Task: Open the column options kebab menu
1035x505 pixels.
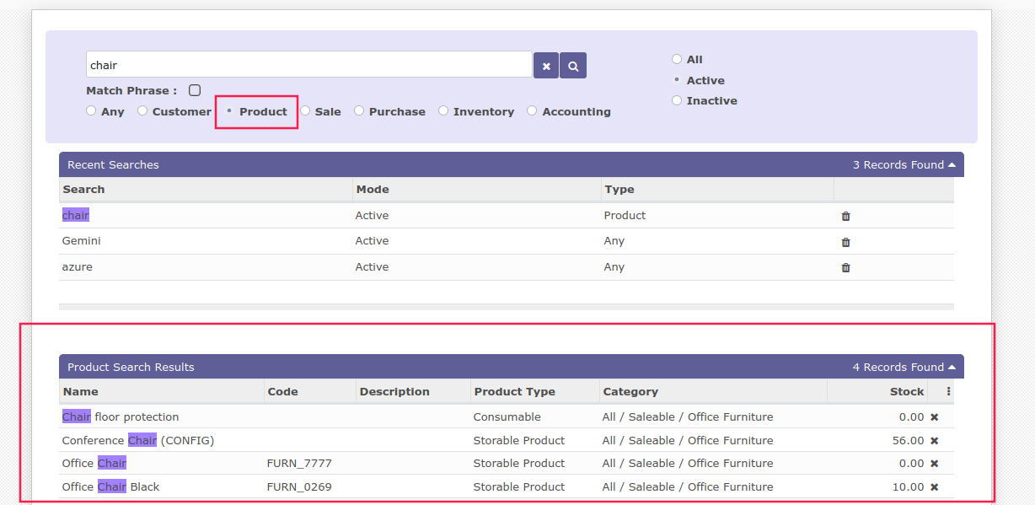Action: (x=949, y=391)
